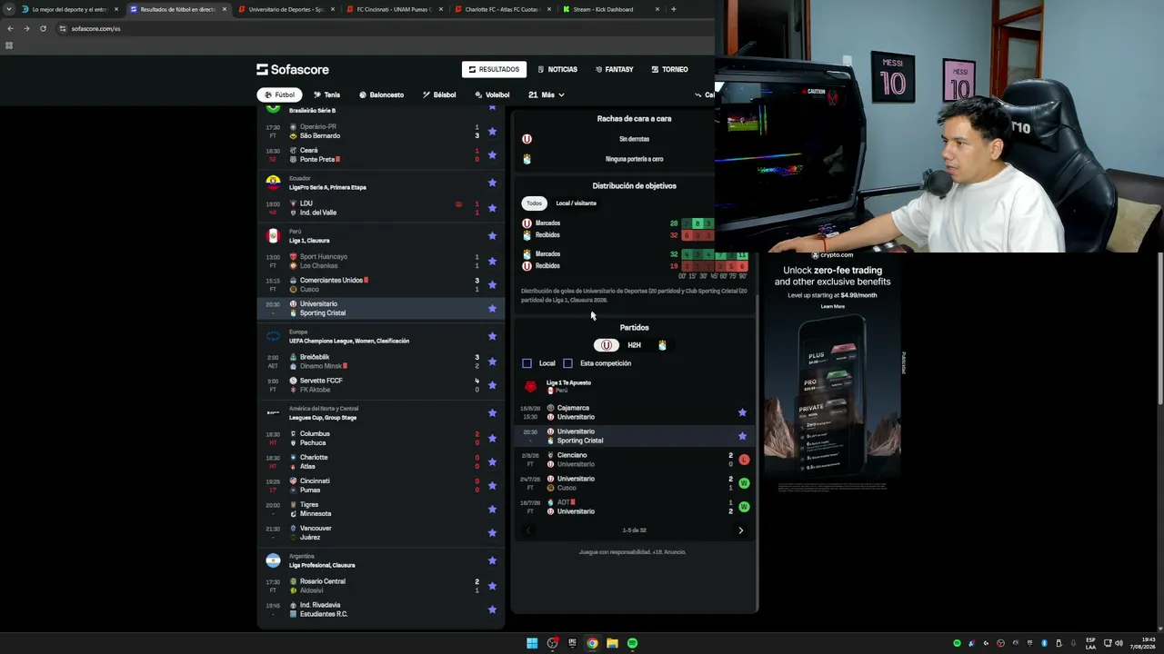Viewport: 1164px width, 654px height.
Task: Switch to Local / visitante goal distribution
Action: (x=577, y=203)
